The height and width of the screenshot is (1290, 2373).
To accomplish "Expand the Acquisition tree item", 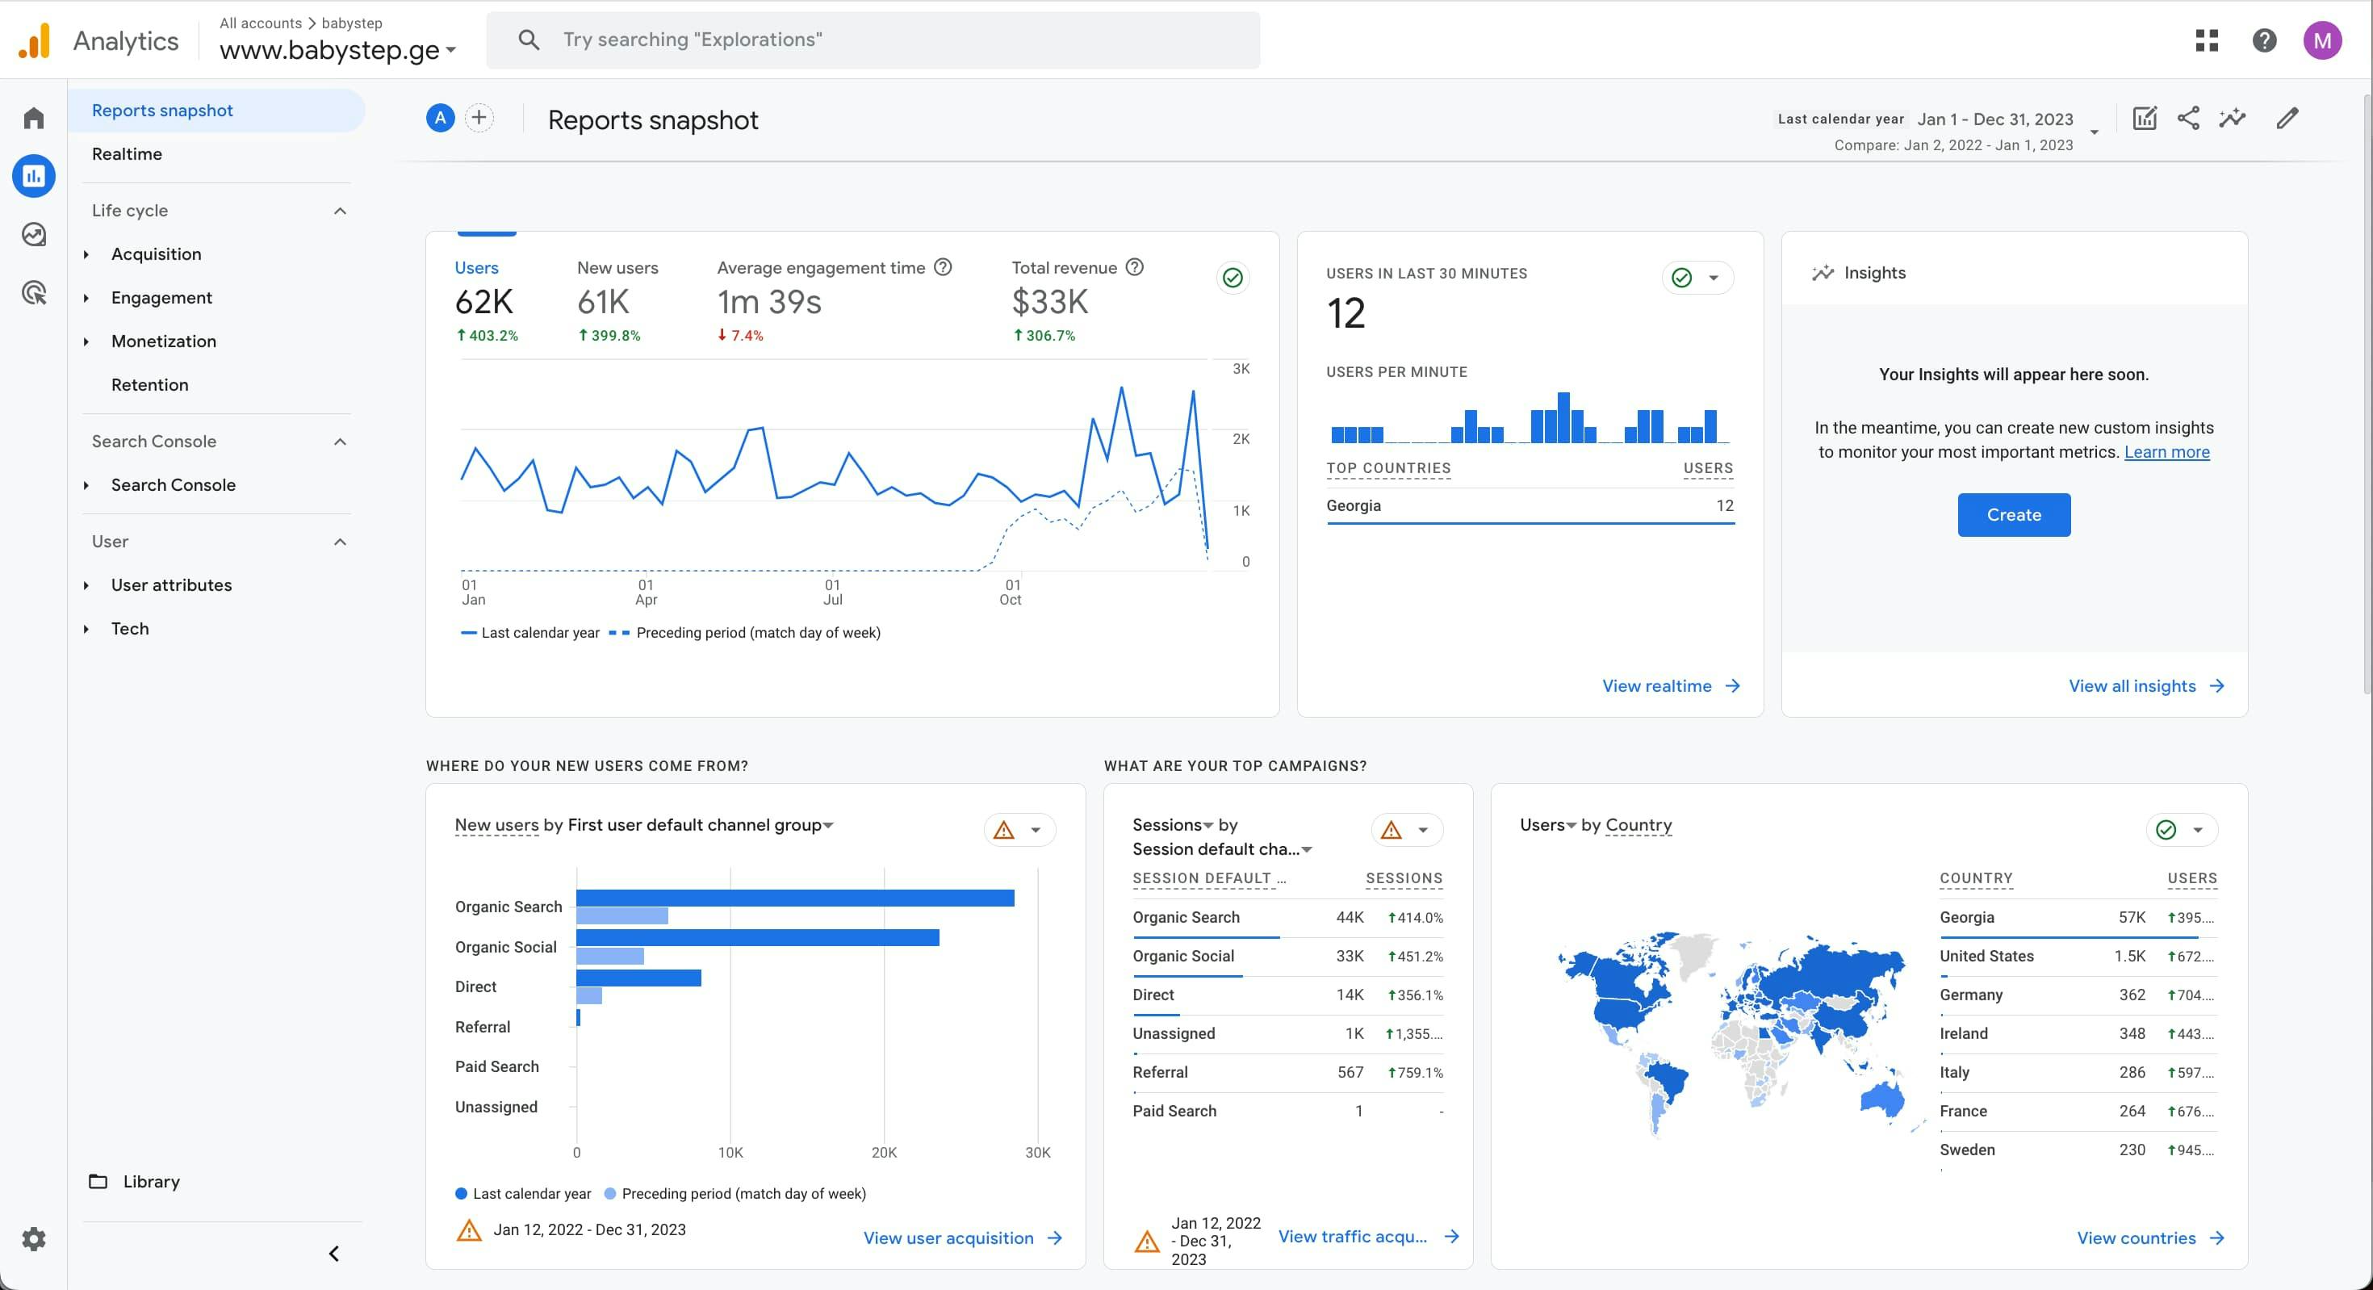I will 86,254.
